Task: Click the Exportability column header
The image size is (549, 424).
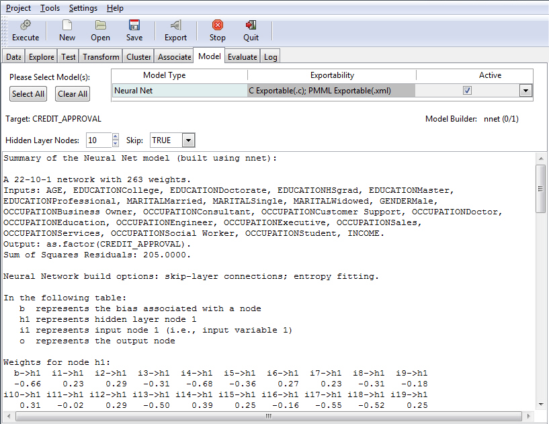Action: (332, 75)
